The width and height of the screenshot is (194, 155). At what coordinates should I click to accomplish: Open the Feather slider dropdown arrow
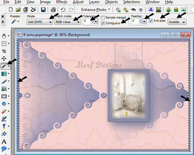tap(144, 22)
